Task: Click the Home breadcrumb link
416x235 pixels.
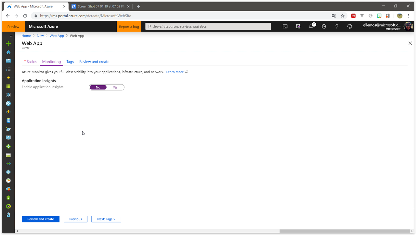Action: (26, 36)
